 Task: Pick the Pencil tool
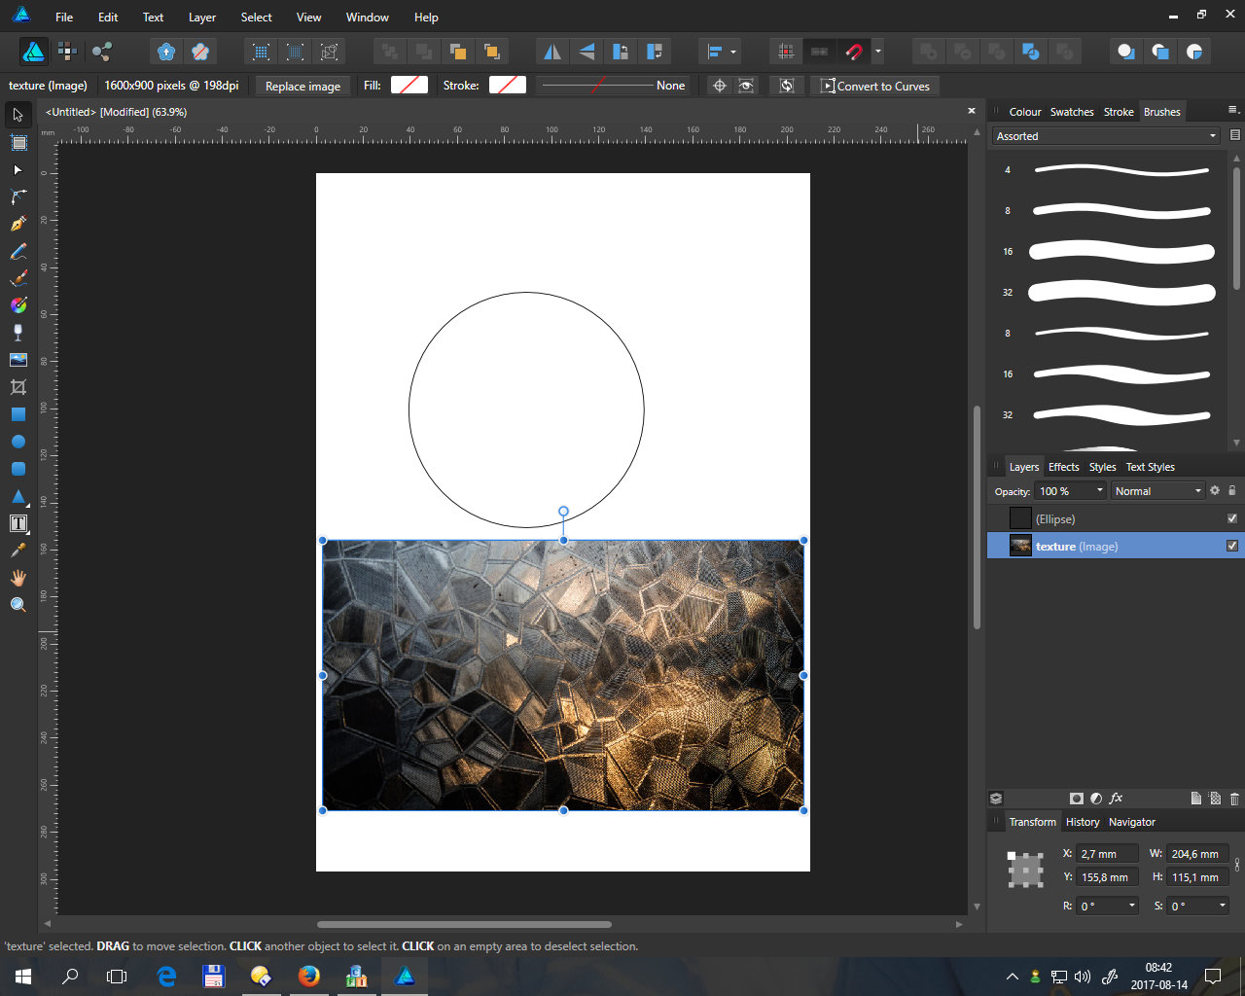coord(17,250)
